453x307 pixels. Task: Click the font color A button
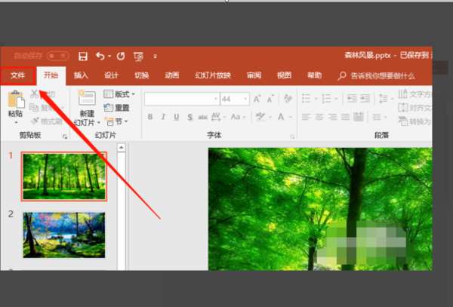(x=281, y=117)
